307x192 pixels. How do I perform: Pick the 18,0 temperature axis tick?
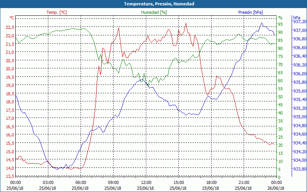coord(10,102)
